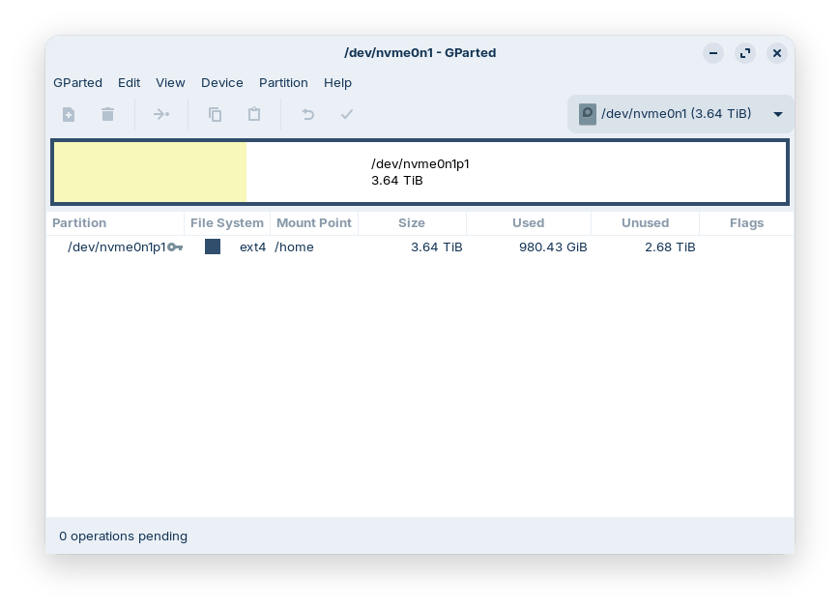Click the ext4 file system color square
This screenshot has height=609, width=840.
pyautogui.click(x=213, y=246)
